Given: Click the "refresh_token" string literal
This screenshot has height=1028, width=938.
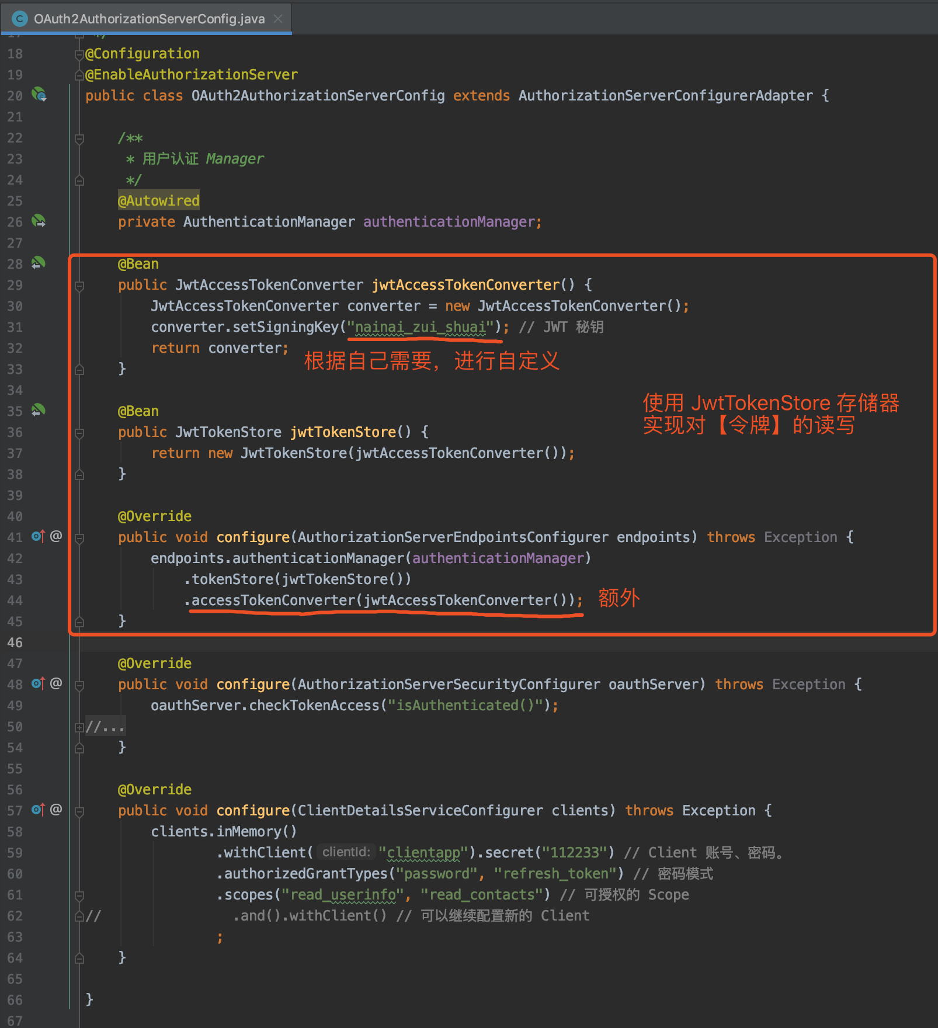Looking at the screenshot, I should [x=555, y=874].
